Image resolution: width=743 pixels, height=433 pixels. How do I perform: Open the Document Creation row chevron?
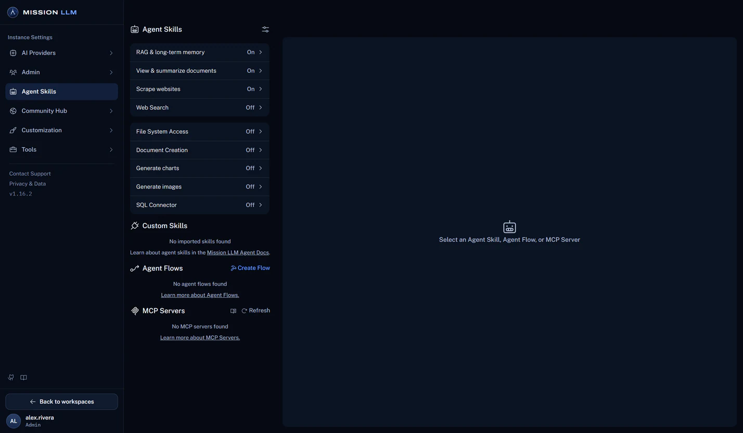(x=261, y=150)
